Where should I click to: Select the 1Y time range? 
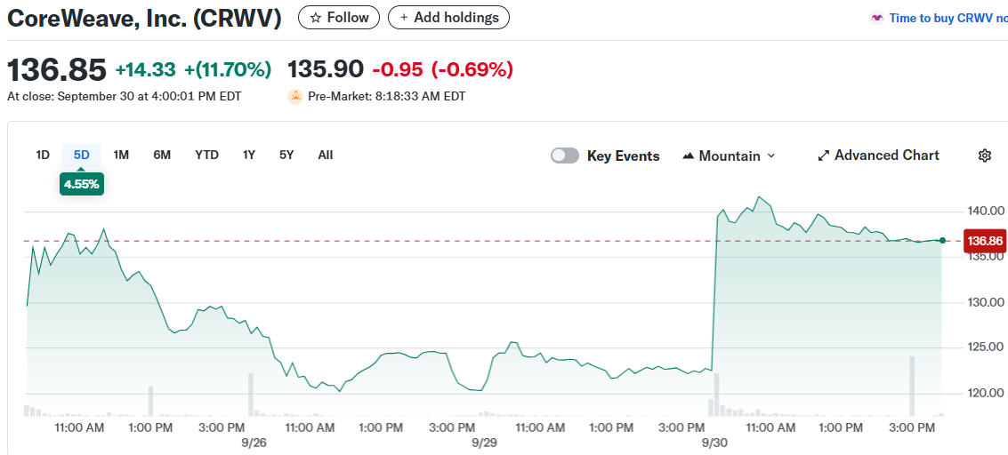pyautogui.click(x=249, y=155)
